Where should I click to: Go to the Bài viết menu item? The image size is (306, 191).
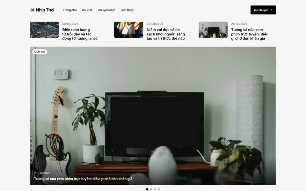coord(87,10)
